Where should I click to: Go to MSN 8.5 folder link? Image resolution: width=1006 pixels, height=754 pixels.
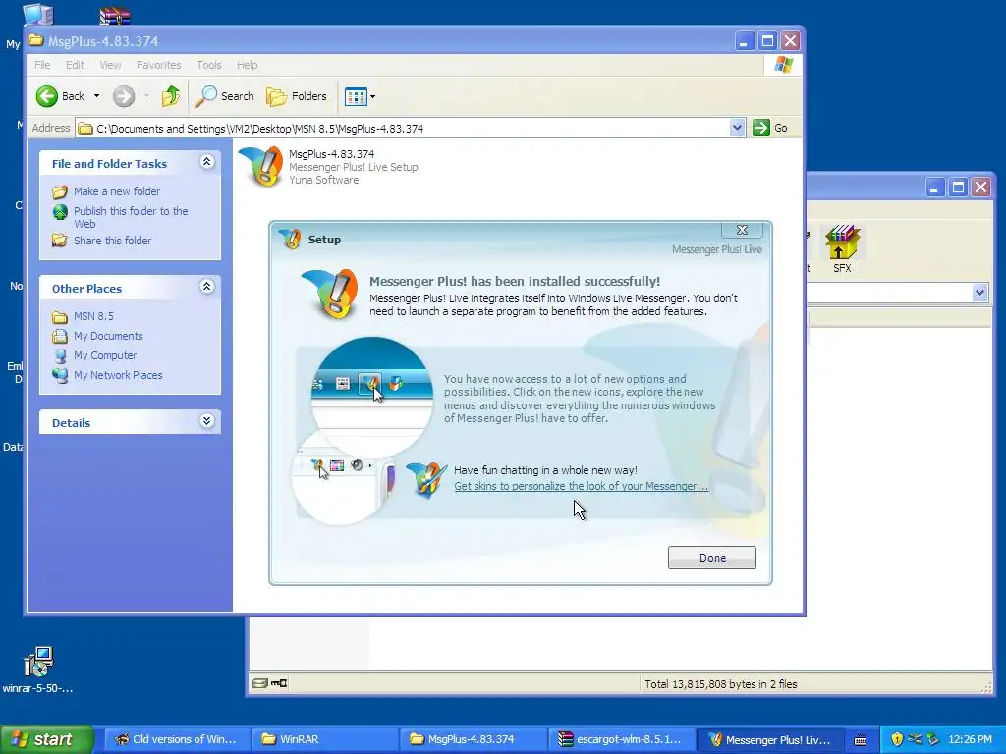[93, 316]
